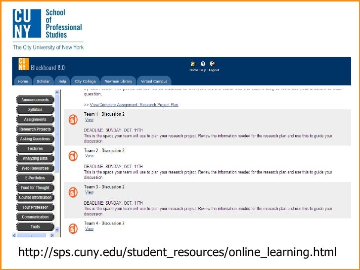Viewport: 360px width, 270px height.
Task: Click the course menu scroll up arrow
Action: (x=57, y=92)
